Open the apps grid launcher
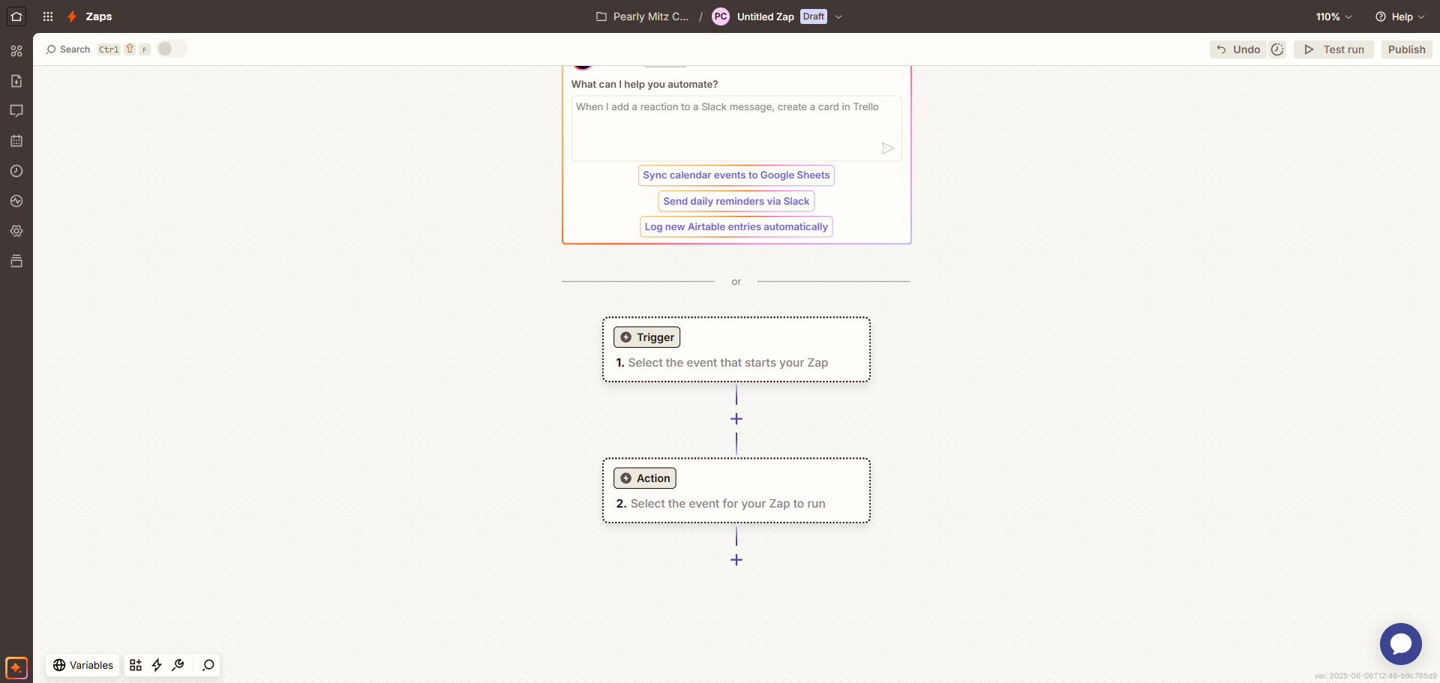The height and width of the screenshot is (683, 1440). click(x=48, y=16)
